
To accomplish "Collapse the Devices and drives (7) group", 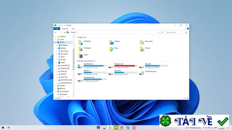I will [77, 61].
